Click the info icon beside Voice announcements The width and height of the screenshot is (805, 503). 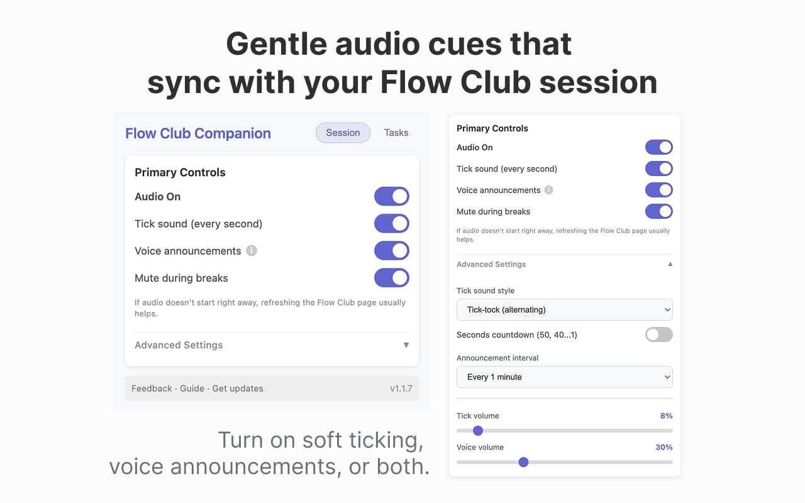[x=251, y=250]
